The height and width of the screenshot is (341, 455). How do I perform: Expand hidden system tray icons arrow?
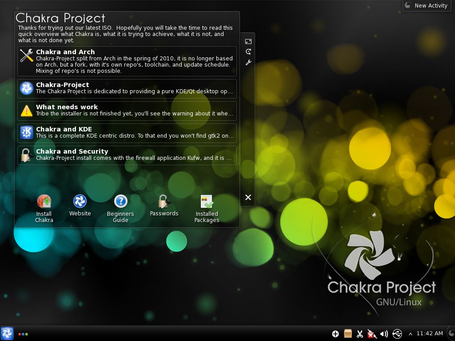(410, 334)
